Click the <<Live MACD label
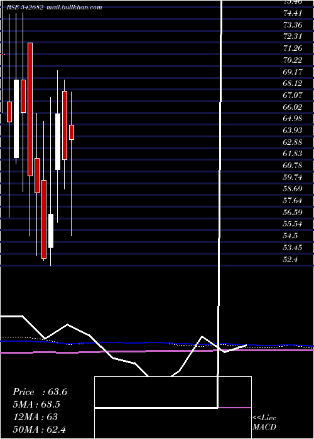314x439 pixels. pyautogui.click(x=264, y=423)
